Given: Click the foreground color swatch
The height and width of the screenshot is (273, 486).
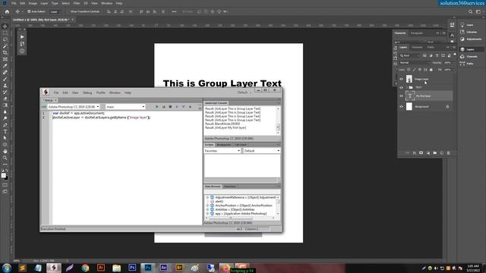Looking at the screenshot, I should pos(3,175).
